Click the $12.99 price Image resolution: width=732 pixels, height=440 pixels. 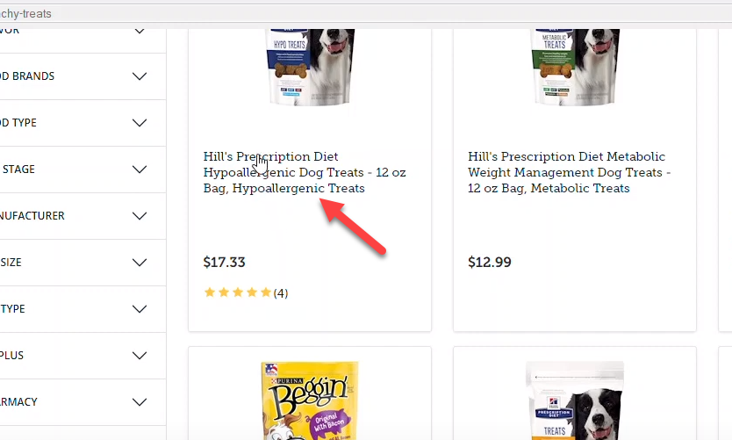[490, 262]
